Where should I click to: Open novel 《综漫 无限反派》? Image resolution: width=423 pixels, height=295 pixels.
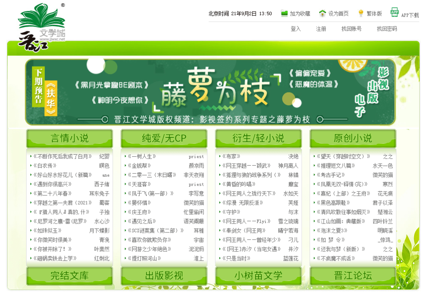coord(242,203)
